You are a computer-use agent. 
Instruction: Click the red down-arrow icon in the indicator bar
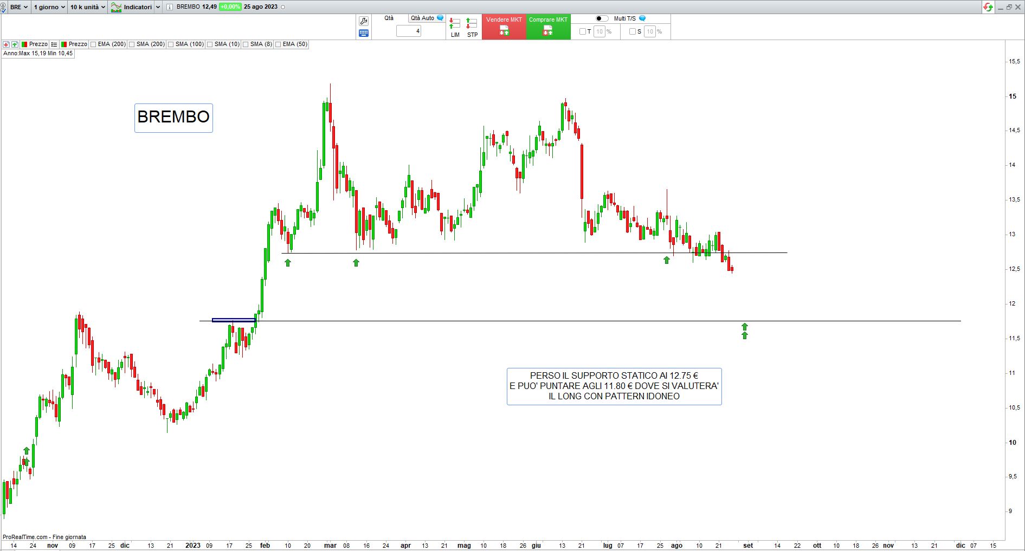tap(7, 44)
